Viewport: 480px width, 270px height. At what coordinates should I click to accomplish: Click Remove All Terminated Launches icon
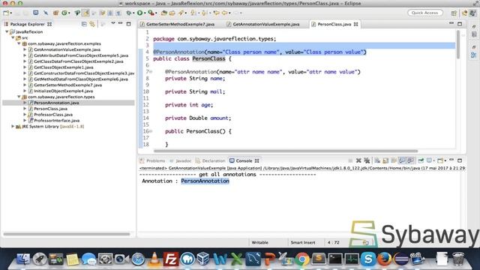click(x=367, y=160)
